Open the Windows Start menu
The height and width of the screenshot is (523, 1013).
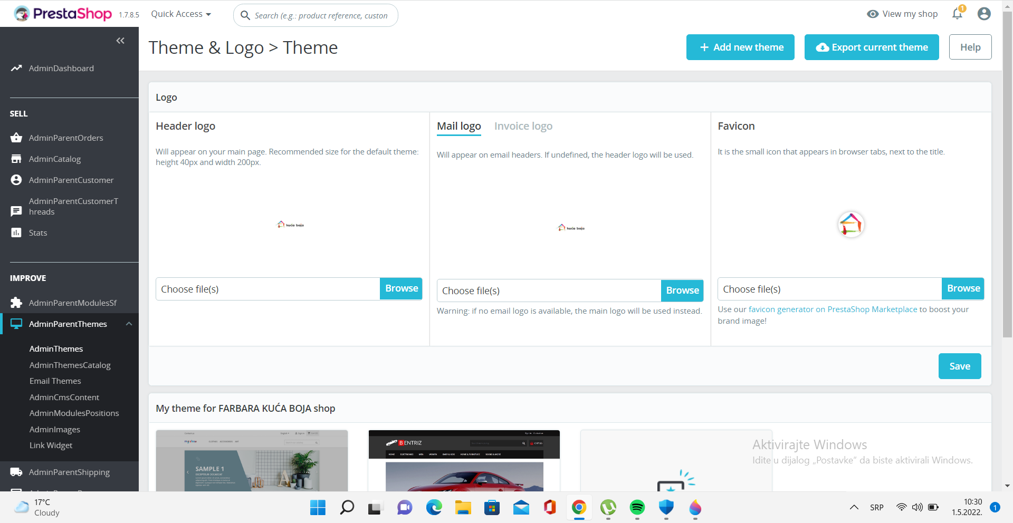pos(318,508)
